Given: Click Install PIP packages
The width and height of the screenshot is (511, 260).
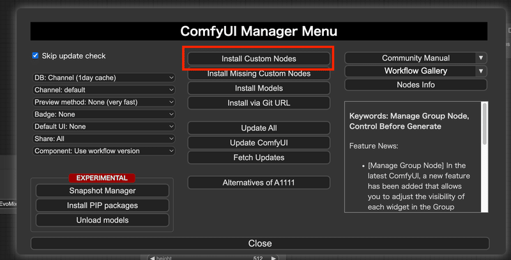Looking at the screenshot, I should click(102, 205).
